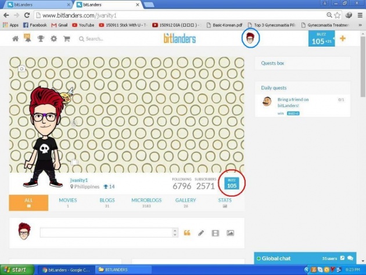The image size is (366, 275).
Task: Open the leaderboard trophy icon
Action: [x=41, y=38]
